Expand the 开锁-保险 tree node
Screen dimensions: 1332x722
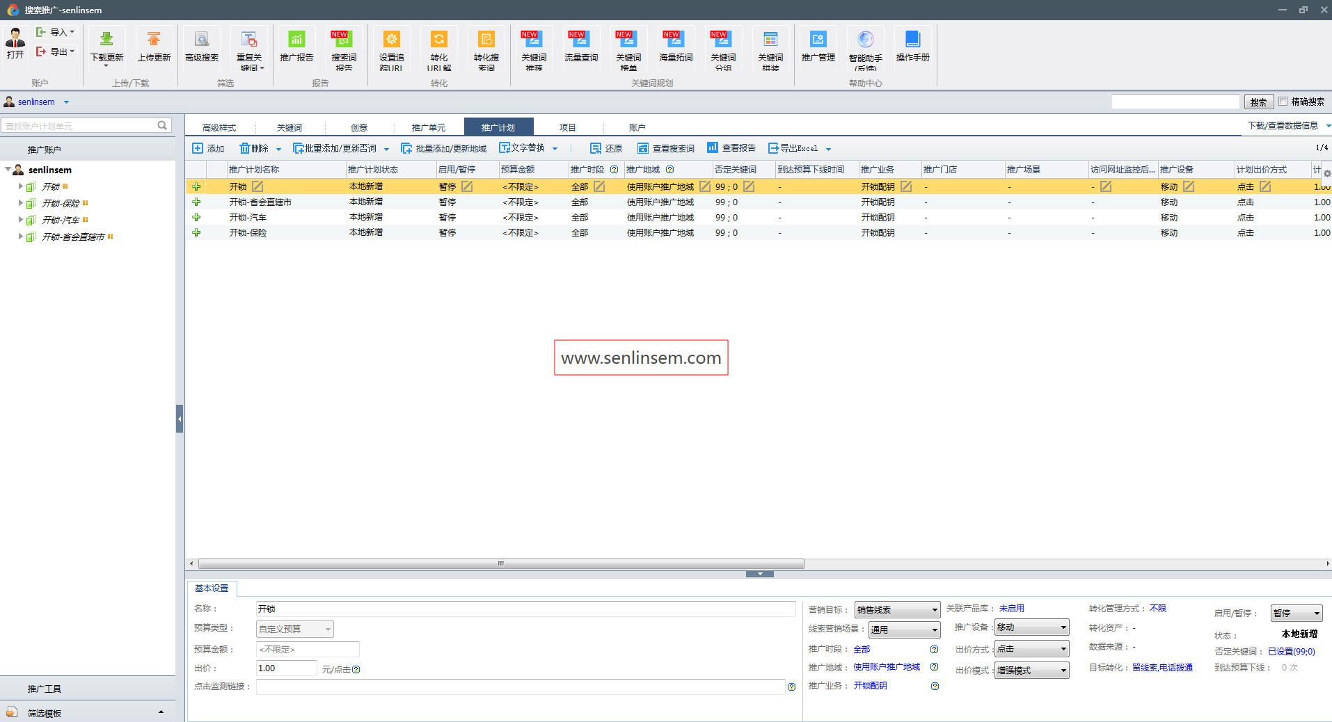pyautogui.click(x=20, y=203)
